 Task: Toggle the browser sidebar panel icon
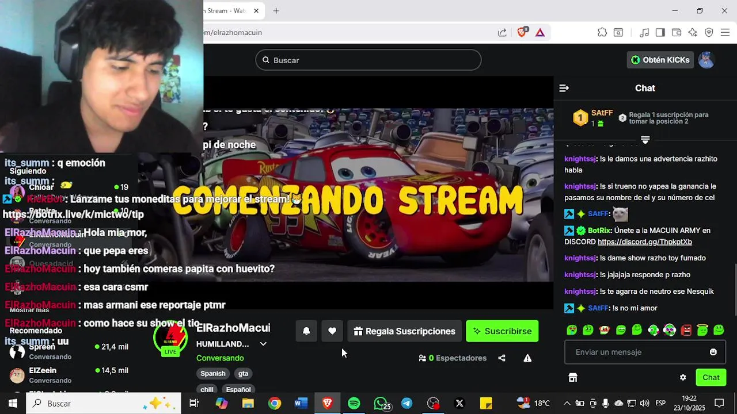point(660,32)
